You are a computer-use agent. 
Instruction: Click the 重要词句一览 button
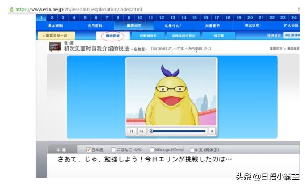(56, 36)
